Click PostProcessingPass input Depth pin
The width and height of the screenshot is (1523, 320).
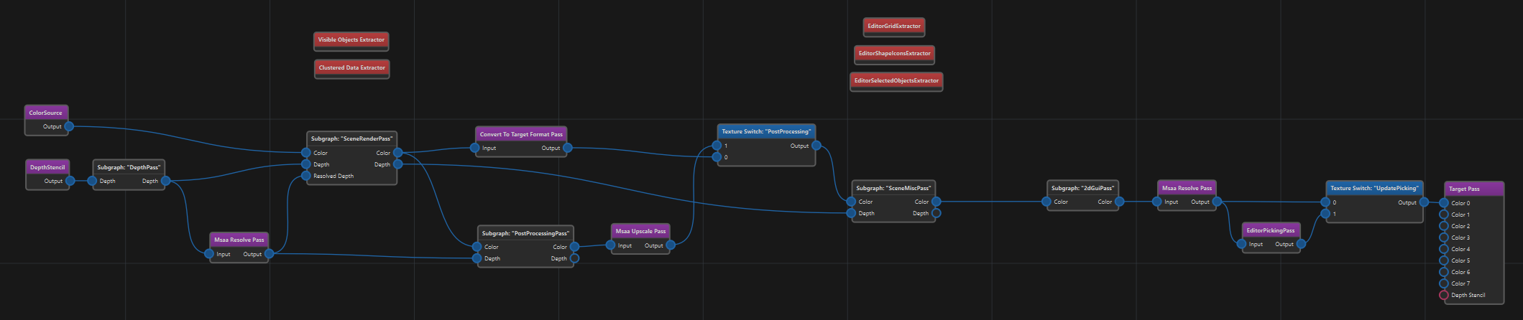click(477, 258)
